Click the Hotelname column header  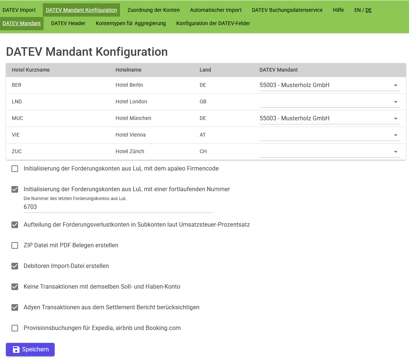128,70
